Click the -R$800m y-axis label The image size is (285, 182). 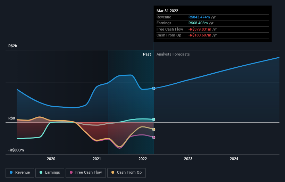click(x=16, y=150)
